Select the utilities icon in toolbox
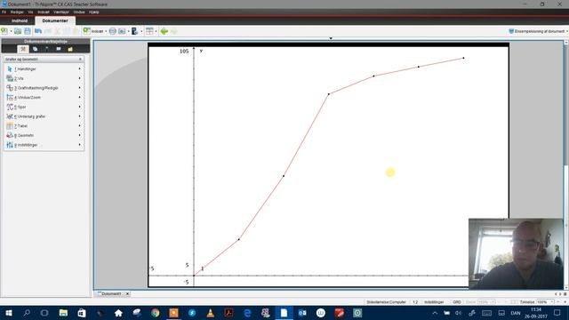The image size is (569, 320). 59,49
